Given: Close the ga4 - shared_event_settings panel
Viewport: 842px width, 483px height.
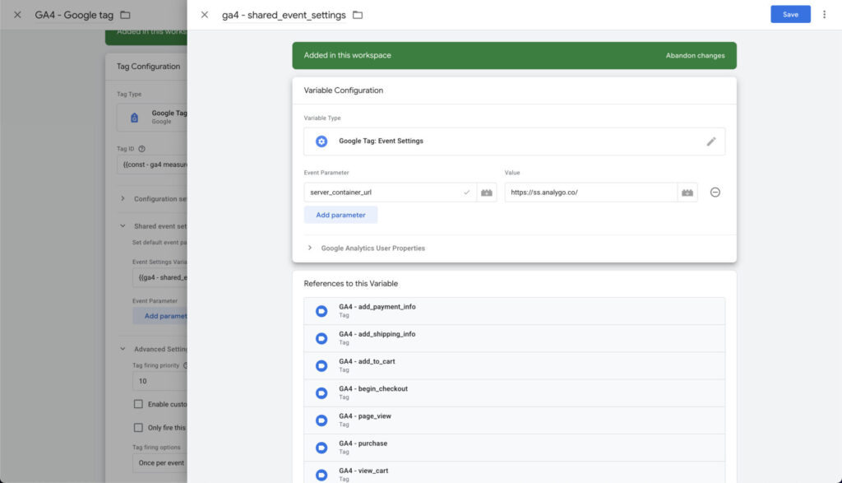Looking at the screenshot, I should [x=205, y=15].
